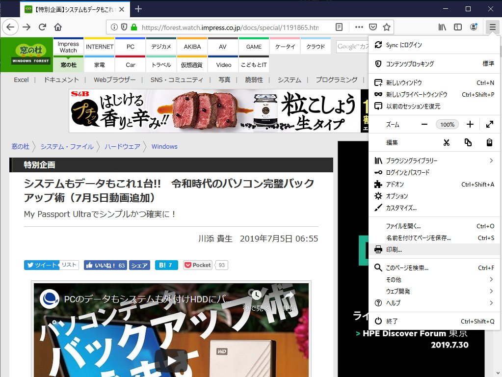This screenshot has height=377, width=502.
Task: Select the Cut icon in the 編集 row
Action: click(x=446, y=142)
